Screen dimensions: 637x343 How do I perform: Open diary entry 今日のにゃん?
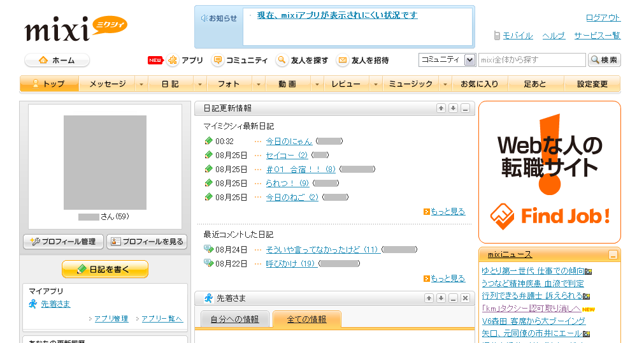289,141
